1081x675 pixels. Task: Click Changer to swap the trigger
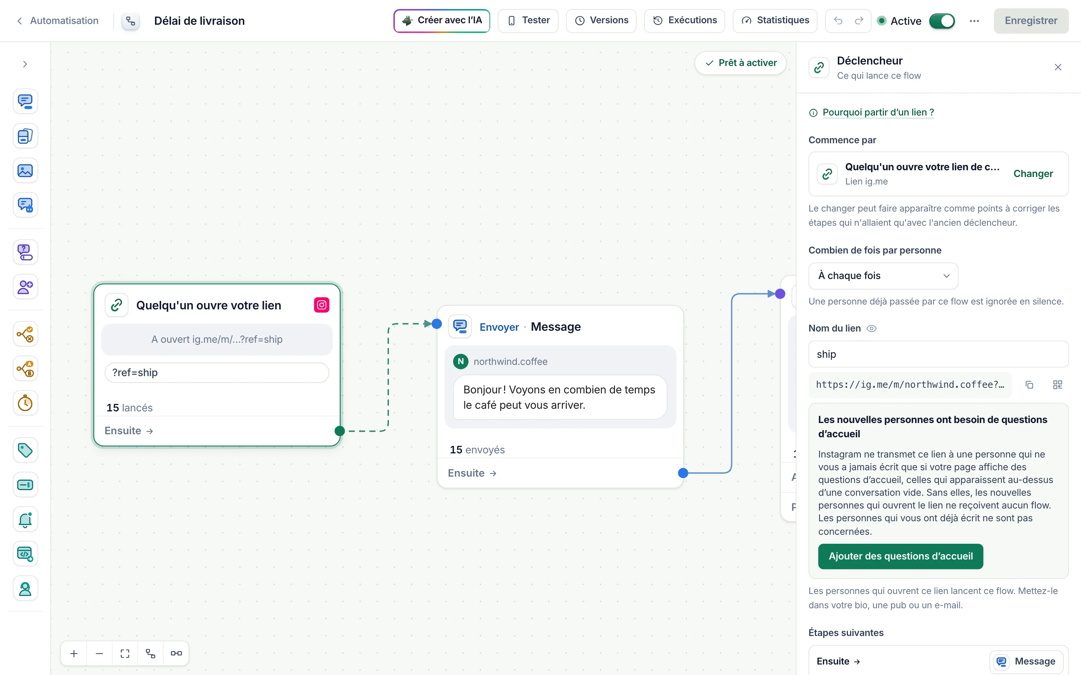(x=1033, y=174)
